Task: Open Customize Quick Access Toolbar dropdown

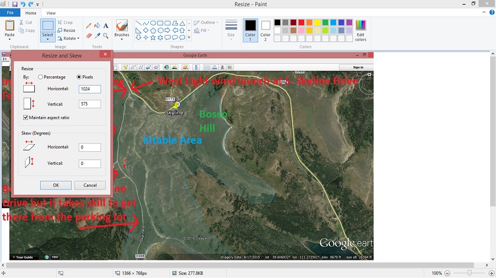Action: (38, 4)
